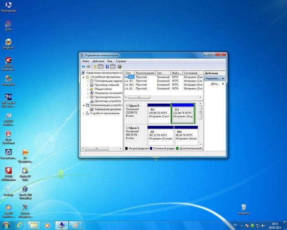
Task: Sort by Состояние column header
Action: click(193, 73)
